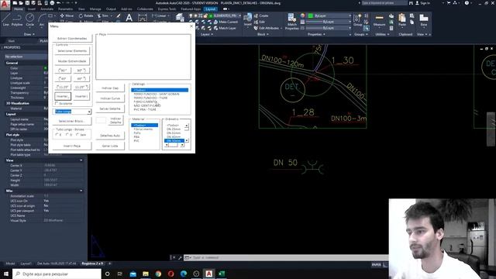Click the Group tool
This screenshot has height=279, width=496.
357,19
